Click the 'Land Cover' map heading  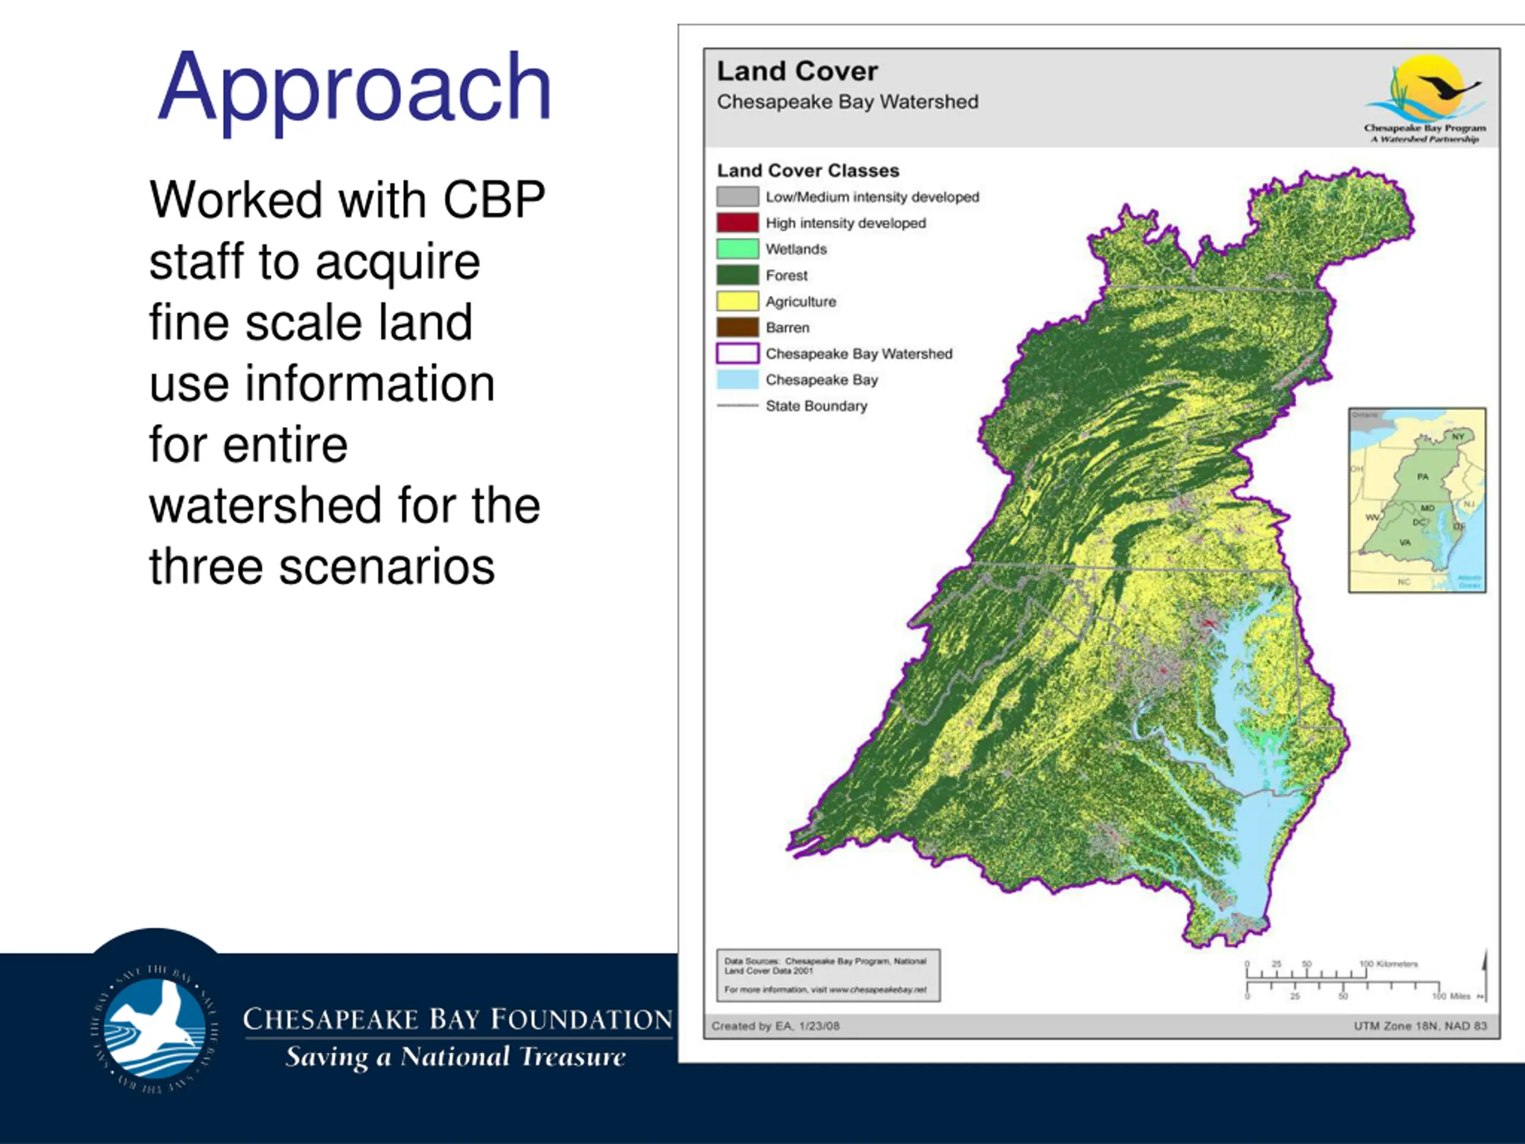(798, 71)
